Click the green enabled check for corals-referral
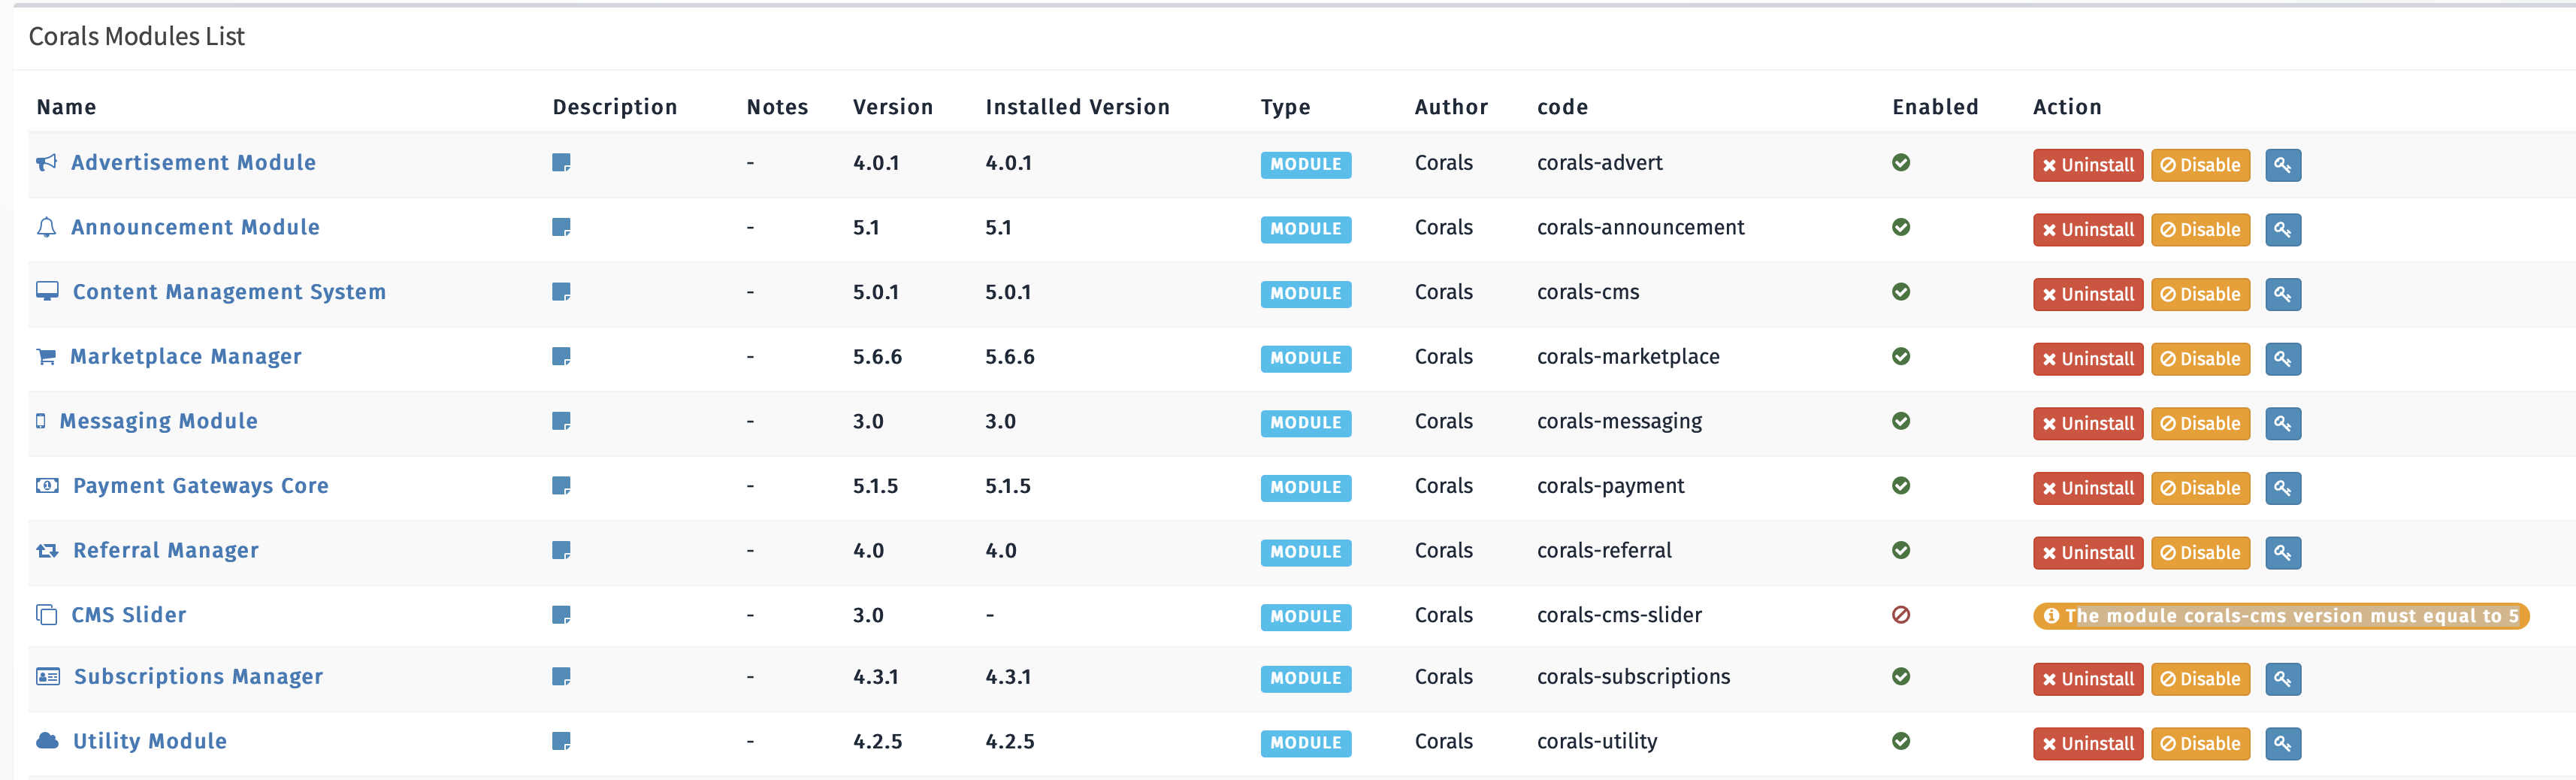Screen dimensions: 2576x780 [x=1901, y=551]
